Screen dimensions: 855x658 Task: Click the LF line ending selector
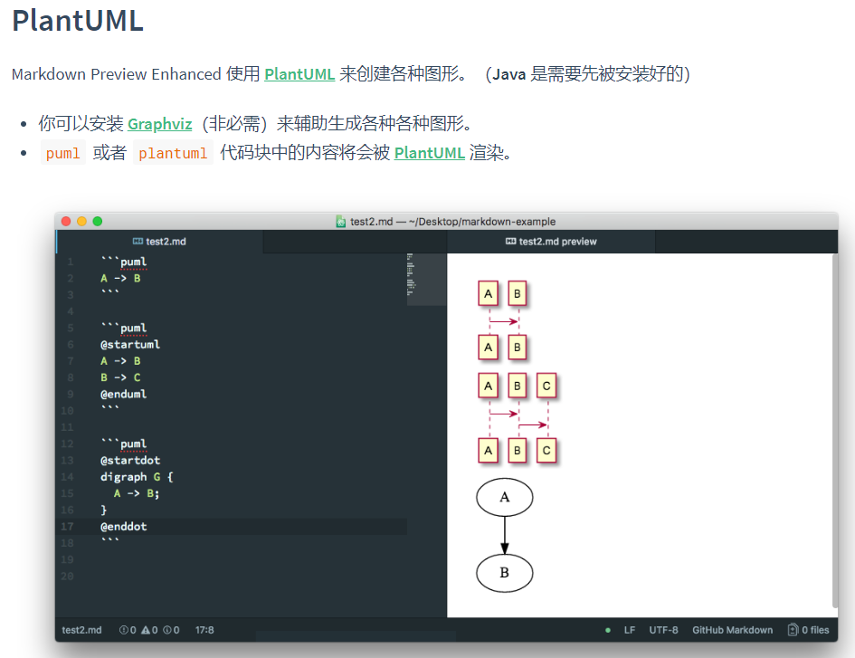pos(630,630)
